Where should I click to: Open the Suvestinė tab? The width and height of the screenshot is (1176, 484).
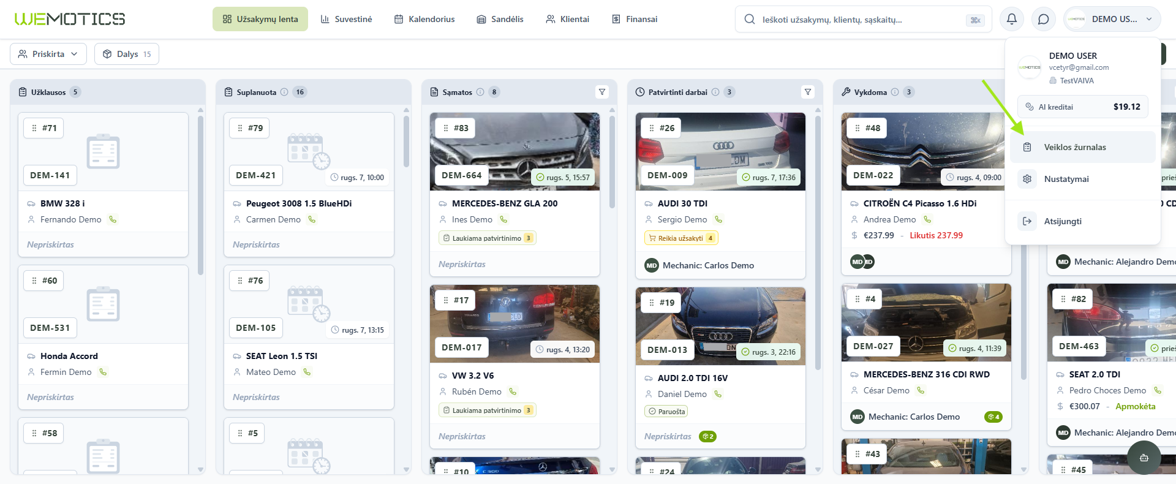click(346, 19)
